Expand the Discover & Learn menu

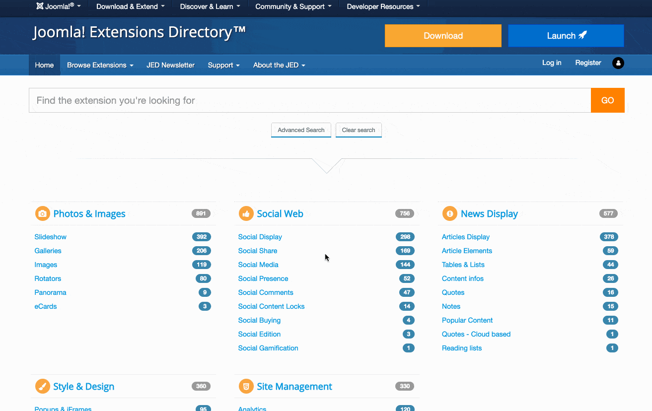[x=210, y=6]
